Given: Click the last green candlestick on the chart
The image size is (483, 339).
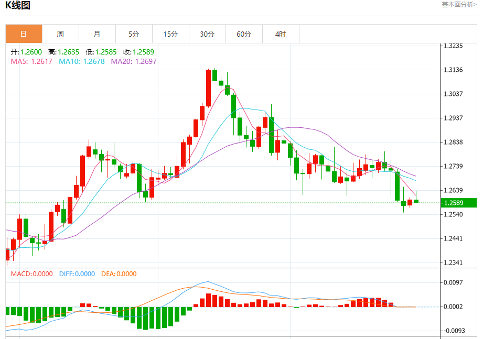Looking at the screenshot, I should (x=416, y=201).
